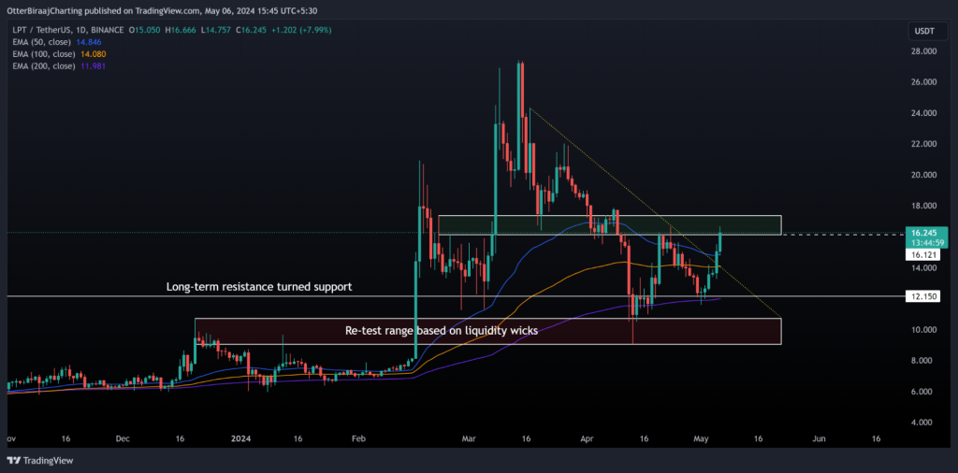Viewport: 958px width, 473px height.
Task: Select the 'Long-term resistance turned support' annotation
Action: point(259,287)
